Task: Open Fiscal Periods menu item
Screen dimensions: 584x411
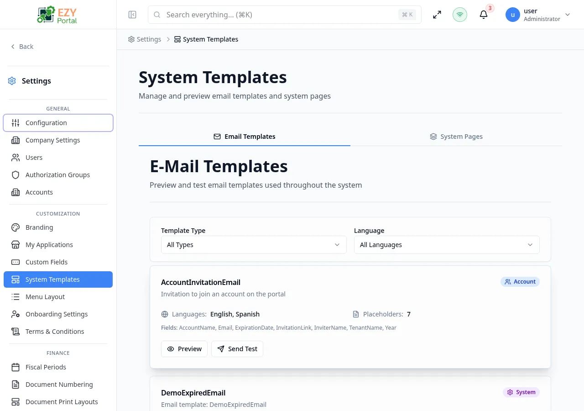Action: [x=58, y=367]
